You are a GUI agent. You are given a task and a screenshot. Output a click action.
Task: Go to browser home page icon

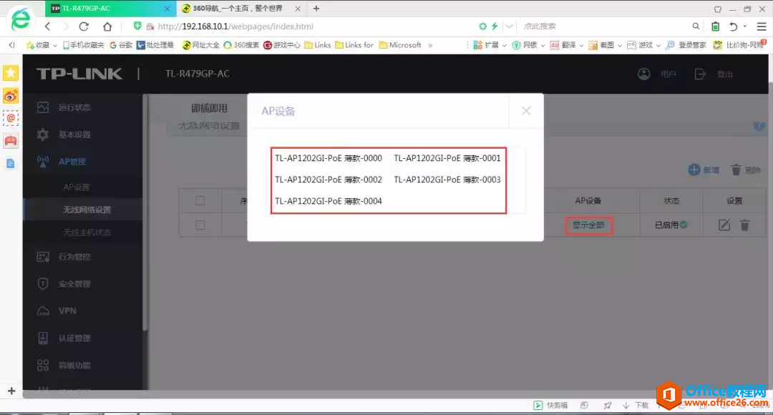click(x=107, y=26)
